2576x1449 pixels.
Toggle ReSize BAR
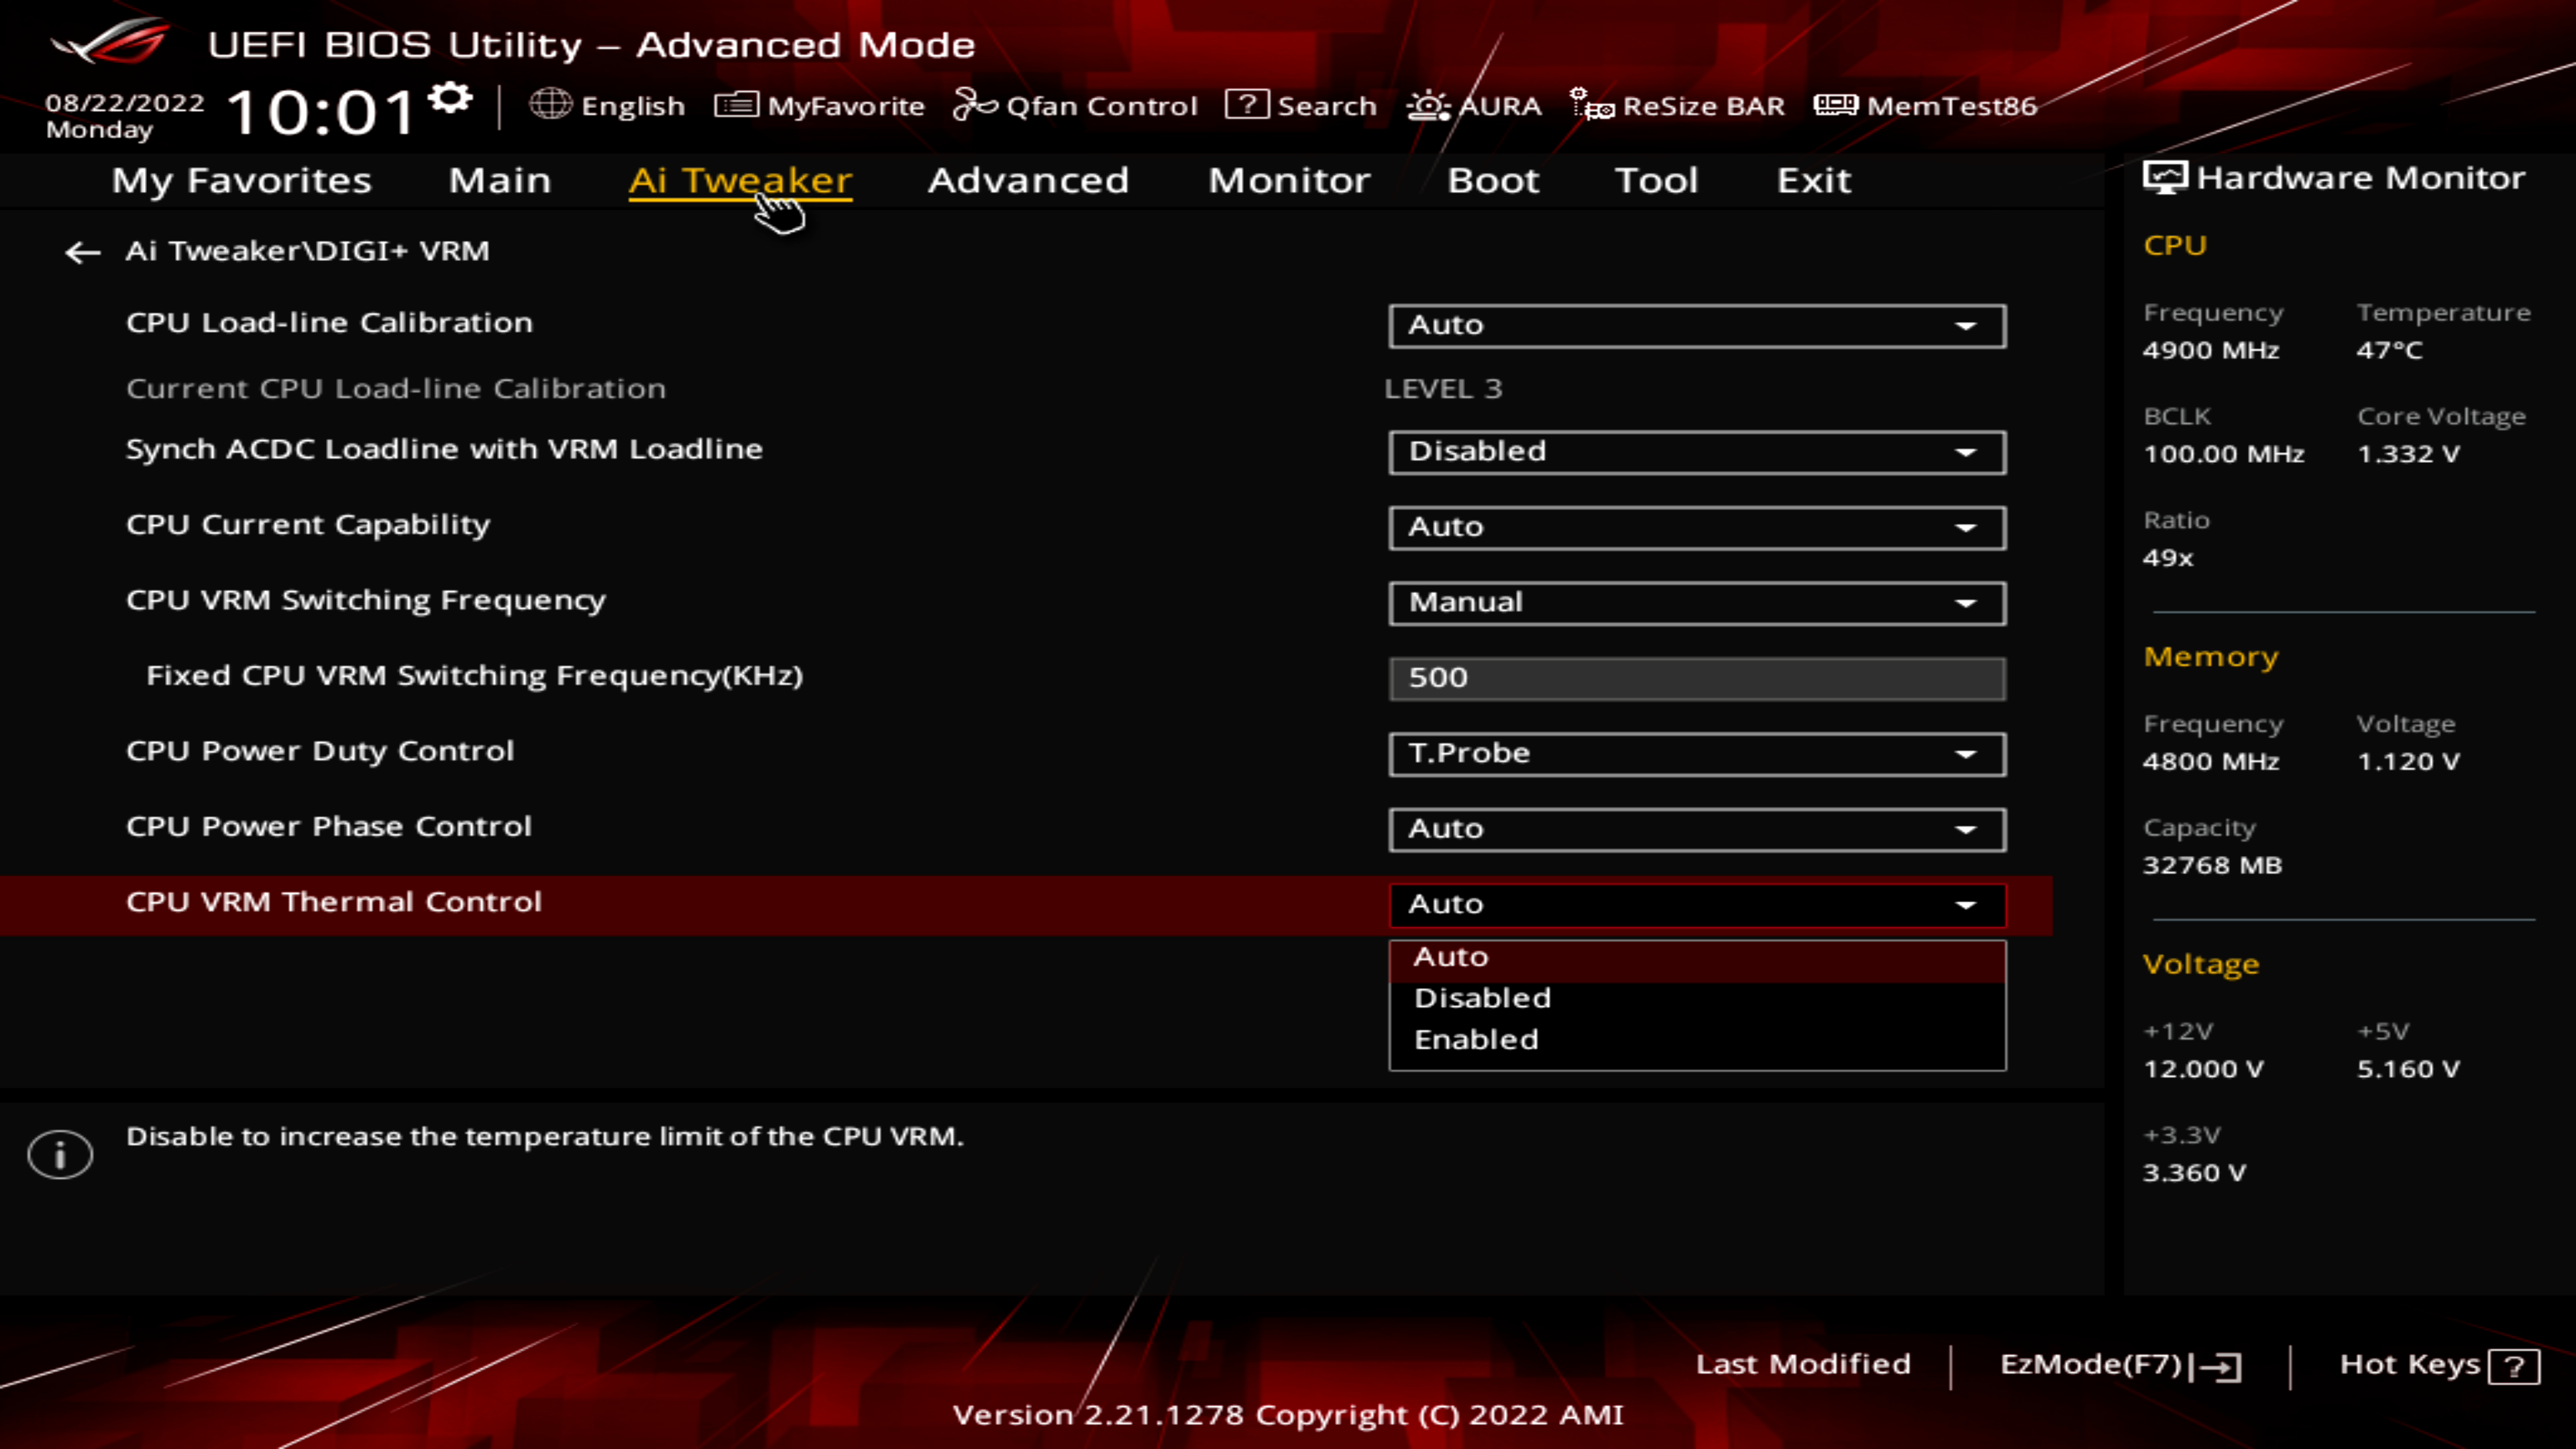[x=1677, y=105]
